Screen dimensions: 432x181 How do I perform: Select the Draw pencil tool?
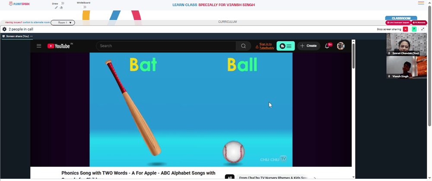point(56,8)
